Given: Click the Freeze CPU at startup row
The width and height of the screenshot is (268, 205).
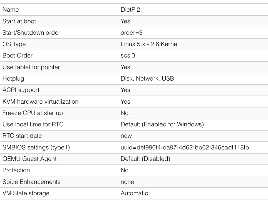Looking at the screenshot, I should (x=134, y=113).
